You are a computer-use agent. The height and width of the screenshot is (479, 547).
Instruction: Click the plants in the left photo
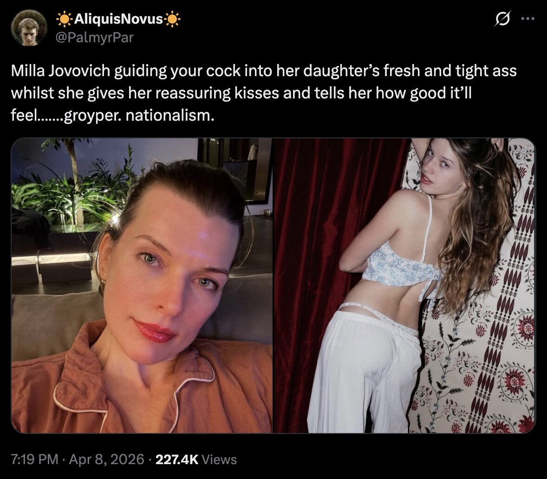click(x=70, y=188)
